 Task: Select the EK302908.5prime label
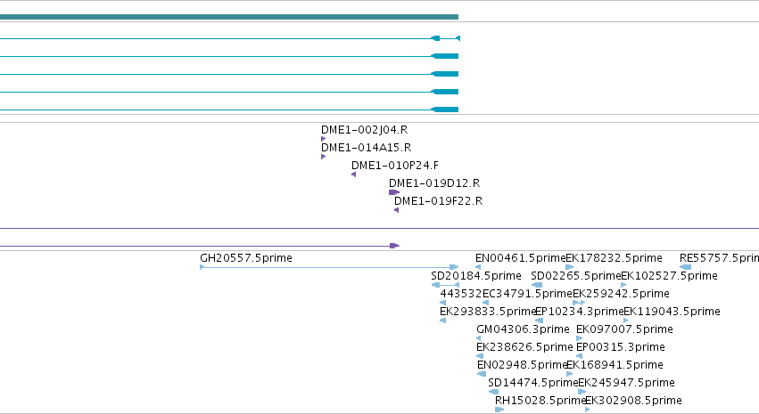633,402
